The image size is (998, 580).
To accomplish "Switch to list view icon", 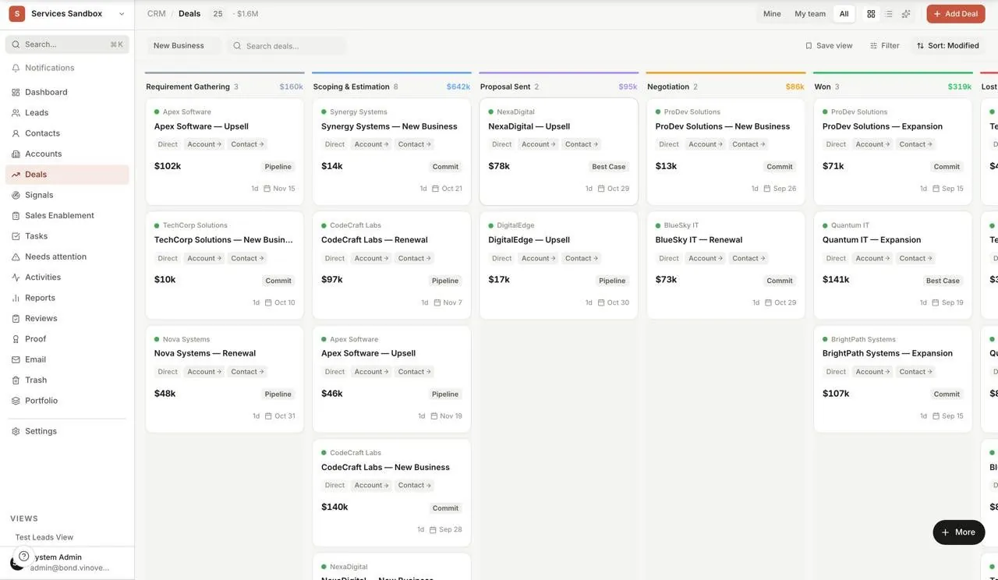I will [888, 14].
